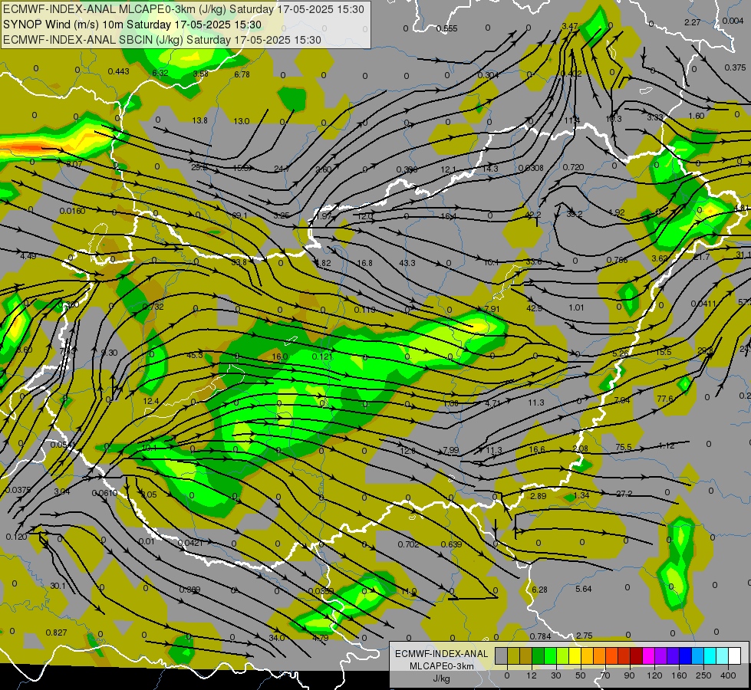Pick the pure yellow legend swatch
Screen dimensions: 751x690
click(575, 656)
